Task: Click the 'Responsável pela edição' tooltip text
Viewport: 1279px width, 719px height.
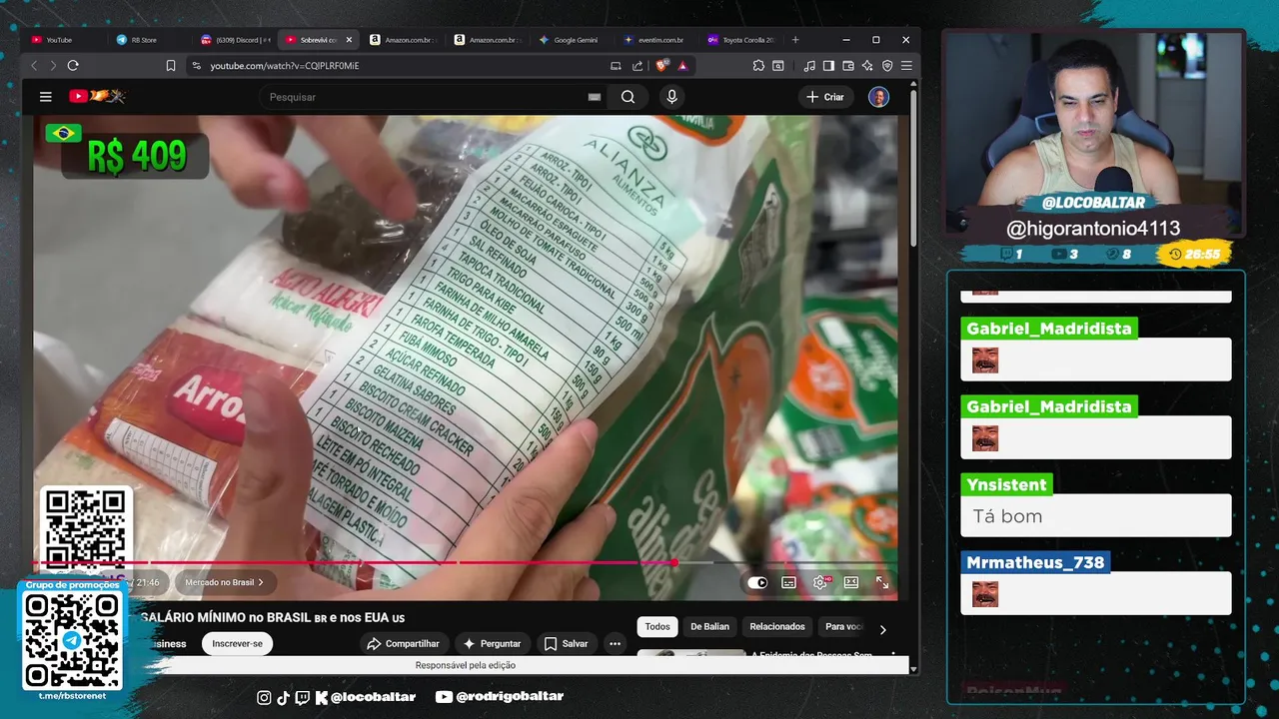Action: (466, 665)
